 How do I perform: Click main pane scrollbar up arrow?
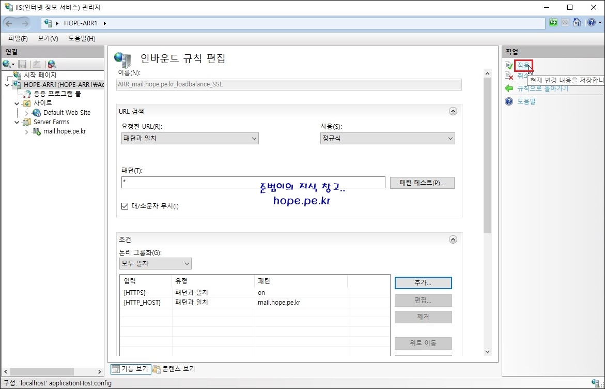(487, 73)
